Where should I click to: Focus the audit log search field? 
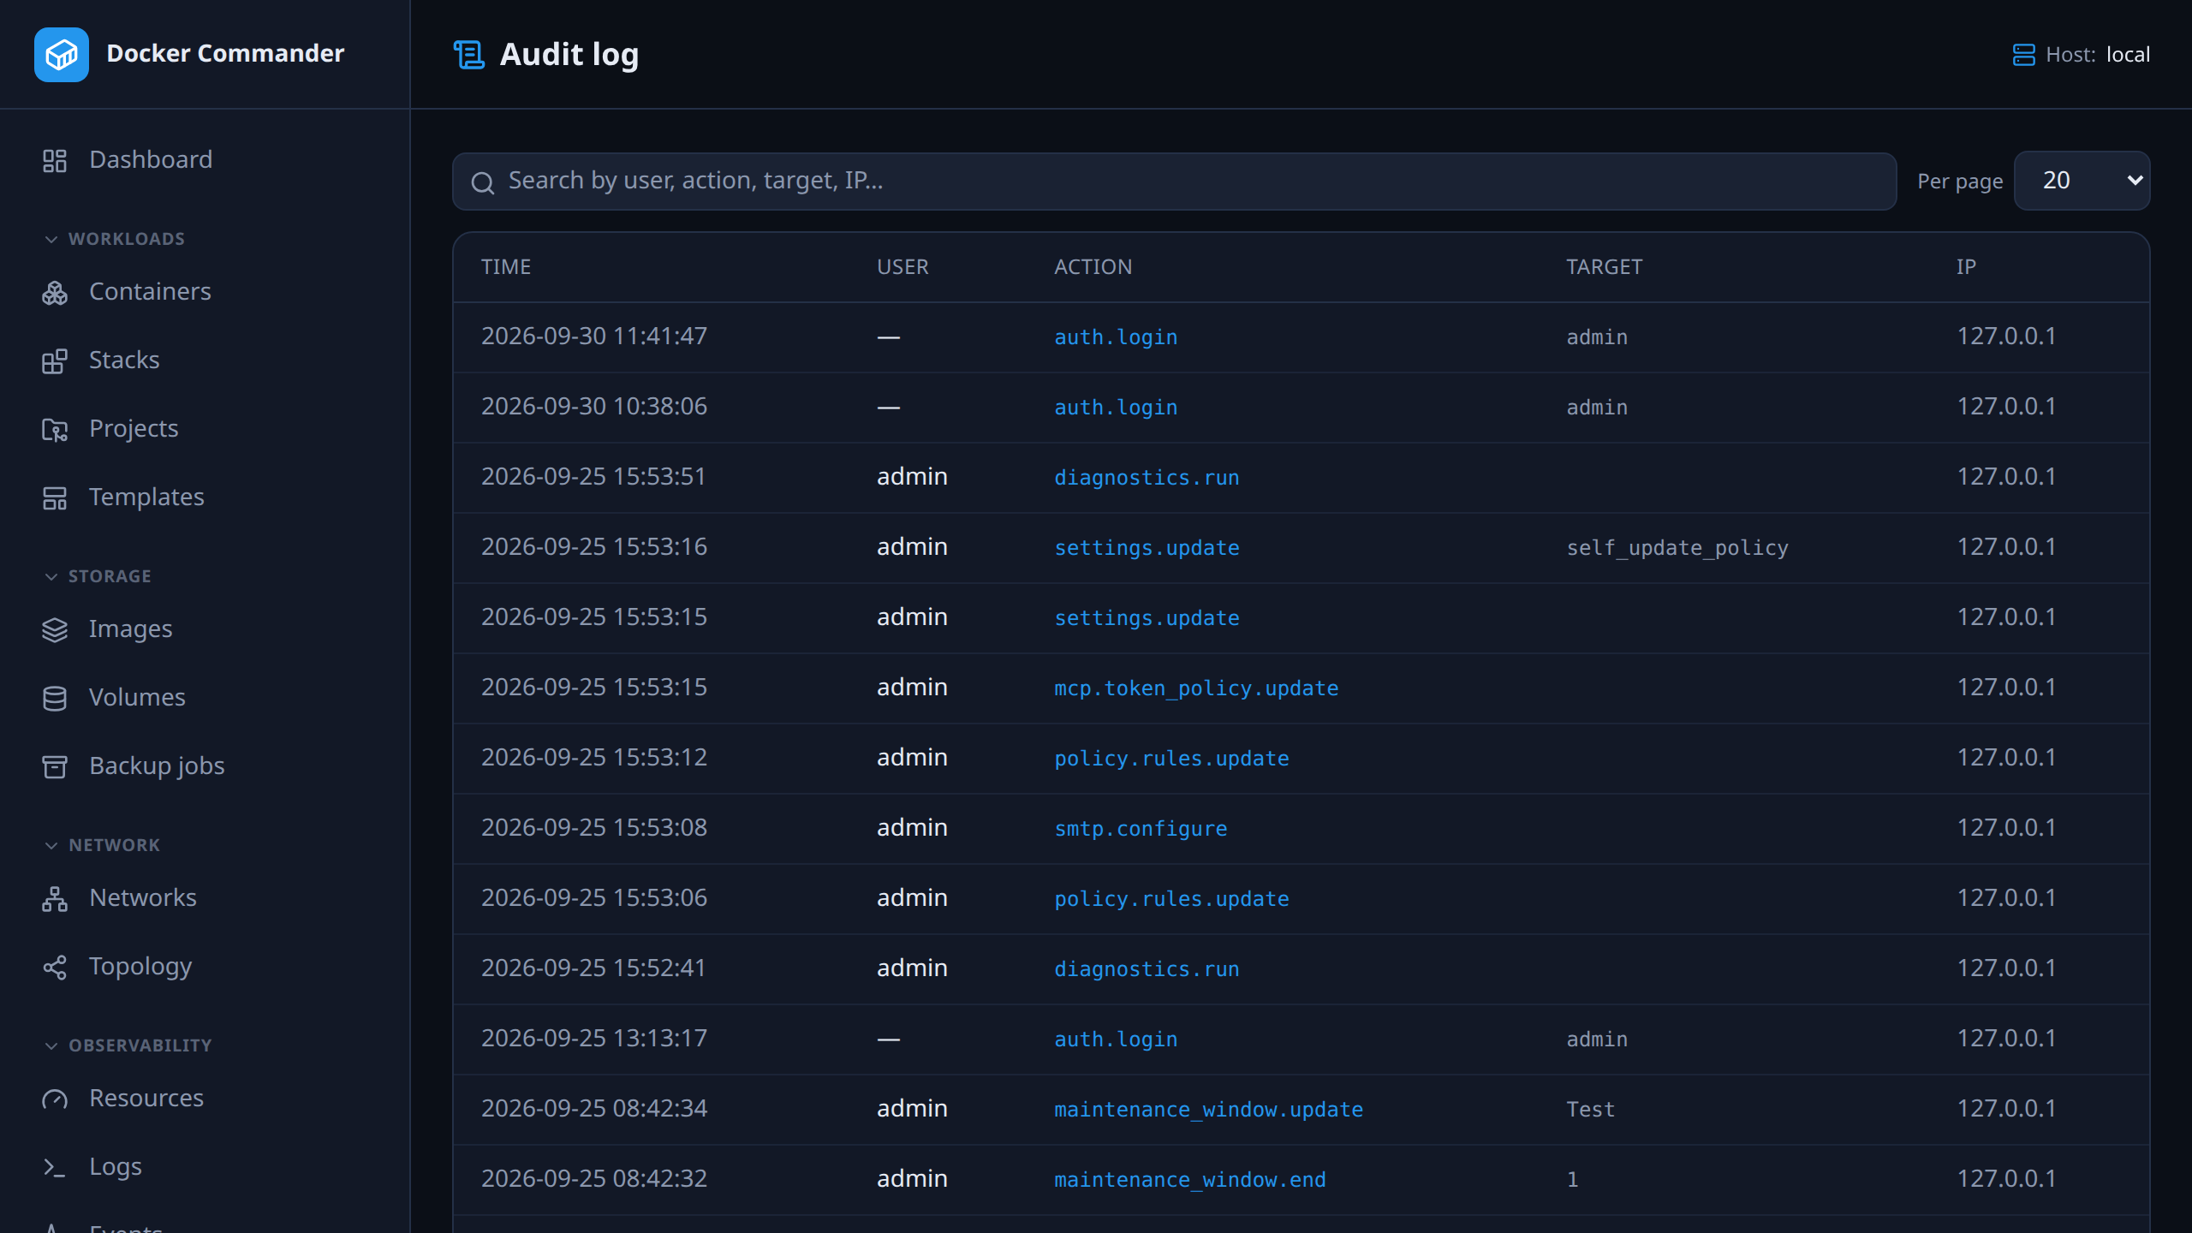(x=1174, y=182)
